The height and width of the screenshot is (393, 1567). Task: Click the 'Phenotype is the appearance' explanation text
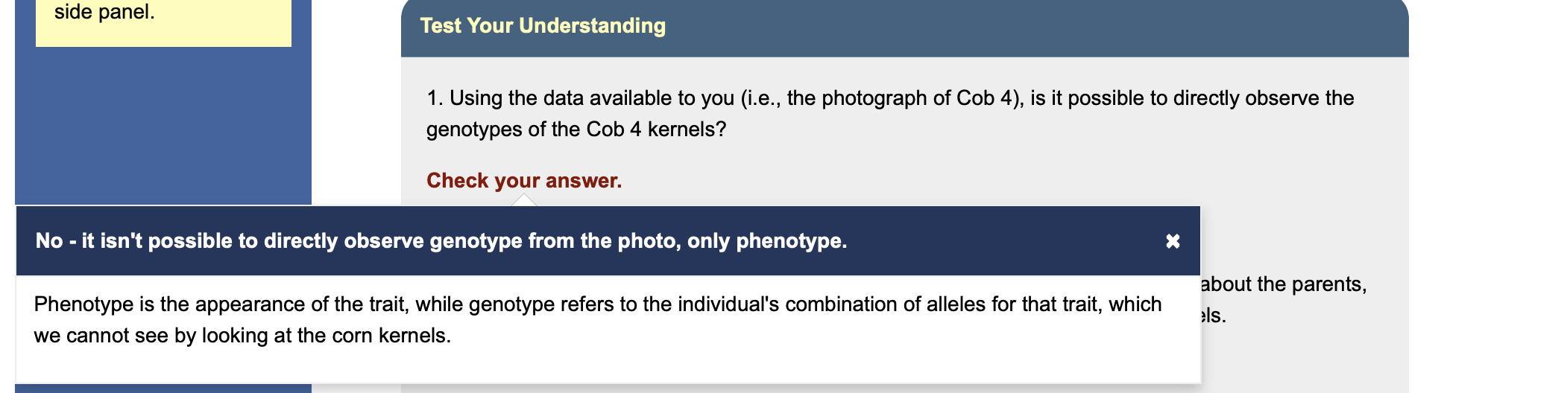pos(598,320)
